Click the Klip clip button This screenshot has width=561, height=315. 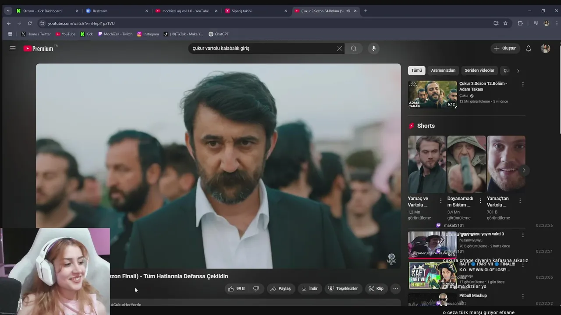(376, 289)
